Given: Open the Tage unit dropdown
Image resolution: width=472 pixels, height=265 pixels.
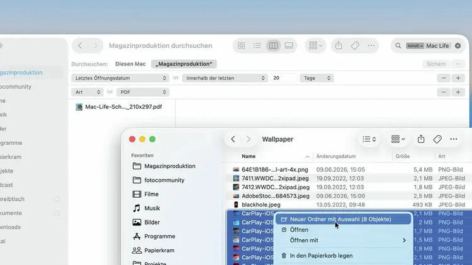Looking at the screenshot, I should pyautogui.click(x=317, y=78).
